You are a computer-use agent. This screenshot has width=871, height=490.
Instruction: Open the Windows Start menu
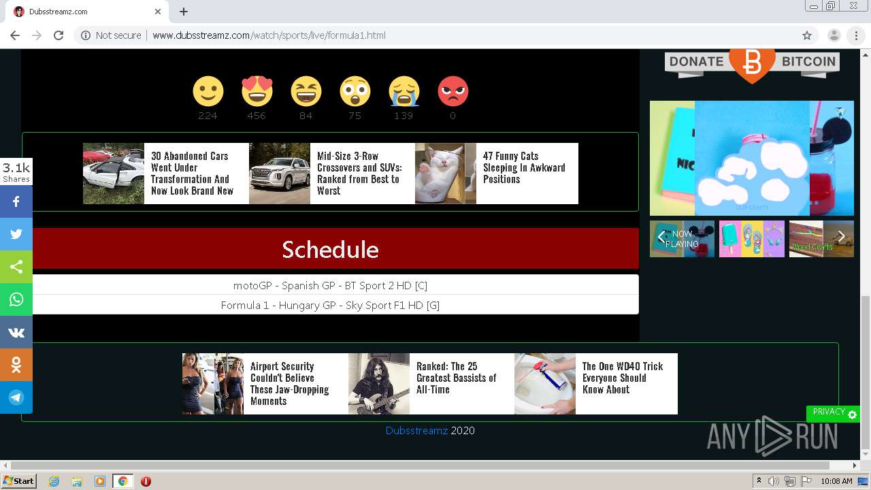(x=19, y=481)
